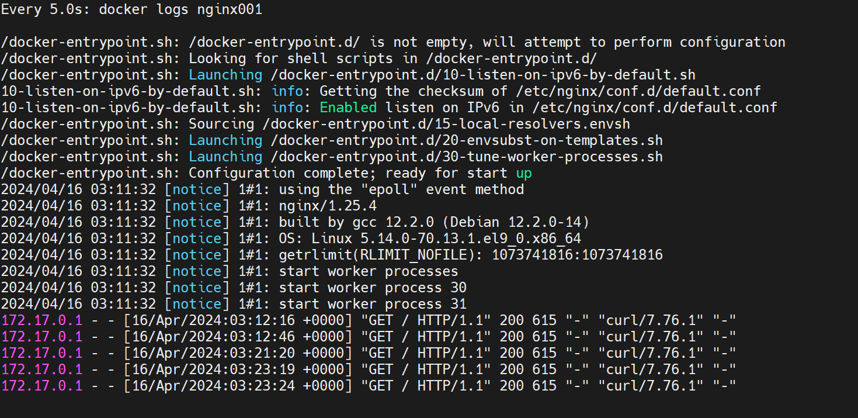858x418 pixels.
Task: Click the first cyan 'Launching' word
Action: click(225, 75)
